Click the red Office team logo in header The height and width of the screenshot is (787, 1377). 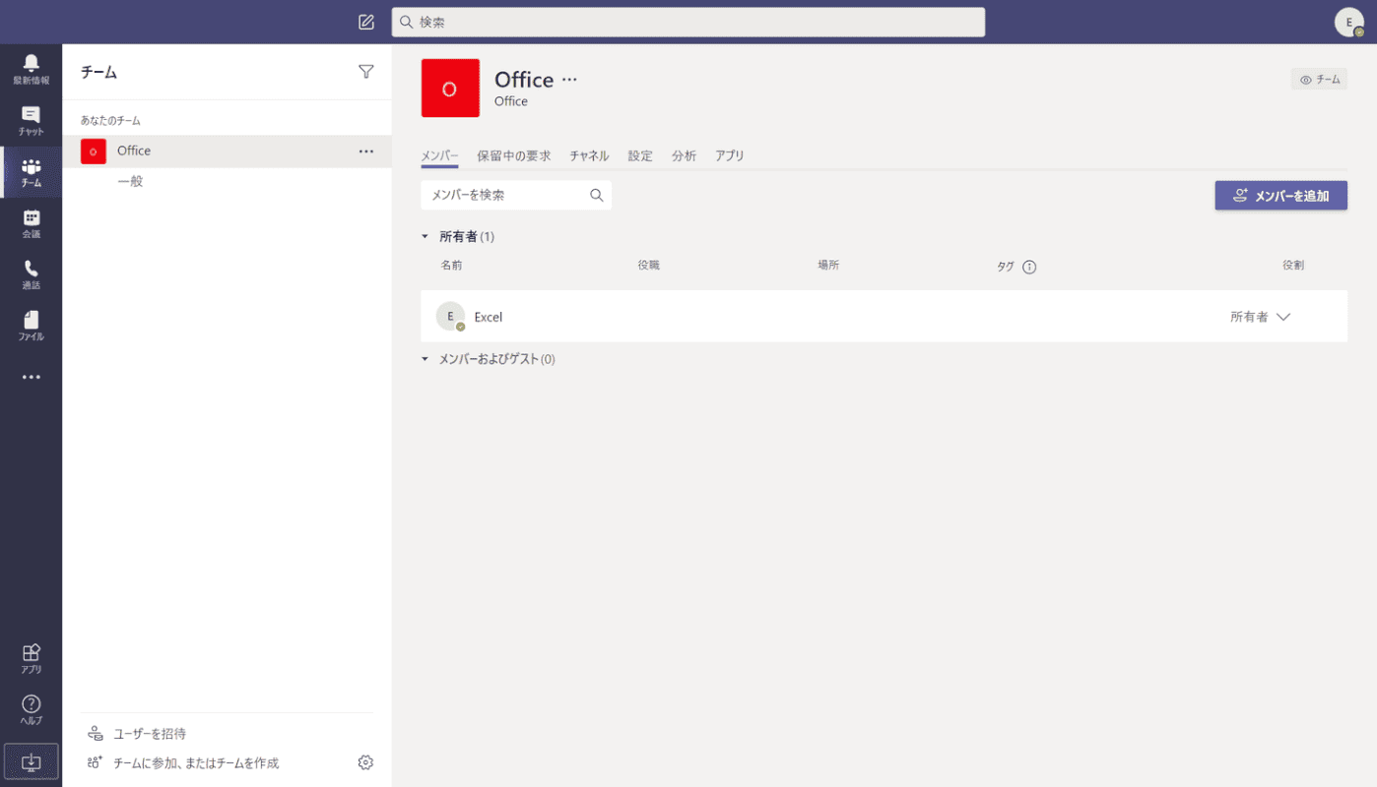click(450, 89)
